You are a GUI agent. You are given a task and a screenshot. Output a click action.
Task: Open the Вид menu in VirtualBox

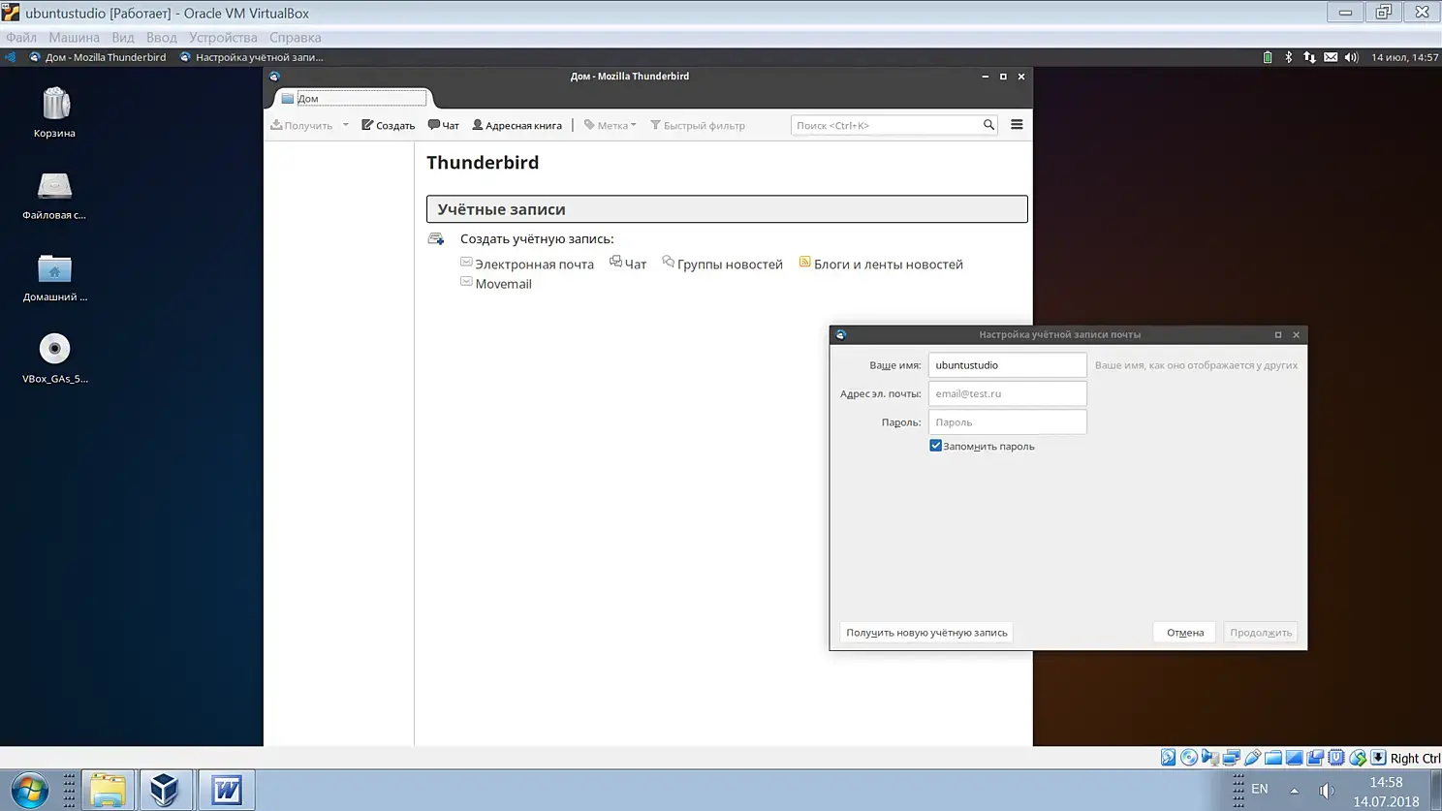(x=123, y=38)
